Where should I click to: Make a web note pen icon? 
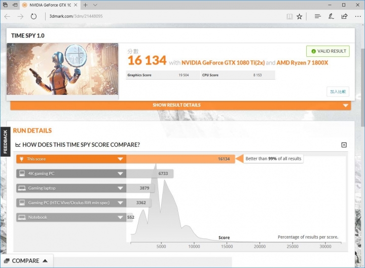pyautogui.click(x=331, y=16)
